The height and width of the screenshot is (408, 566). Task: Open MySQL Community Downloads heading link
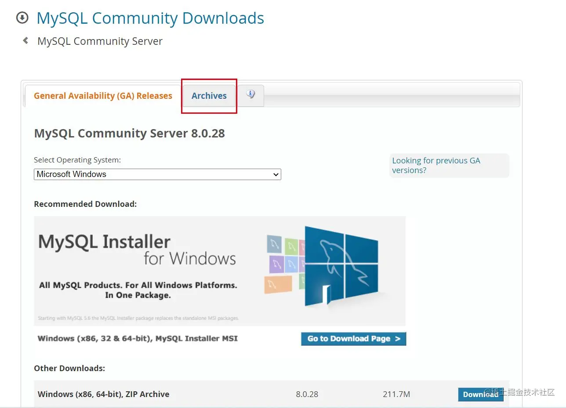150,18
